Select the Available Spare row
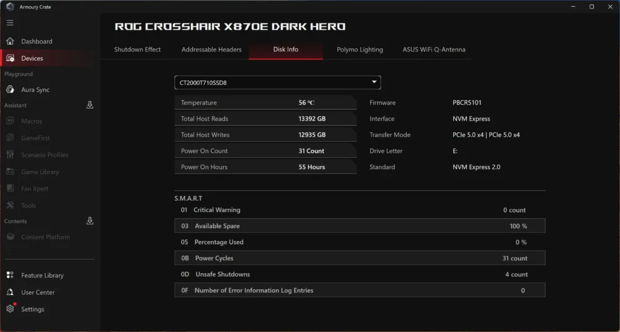620x332 pixels. pos(360,225)
